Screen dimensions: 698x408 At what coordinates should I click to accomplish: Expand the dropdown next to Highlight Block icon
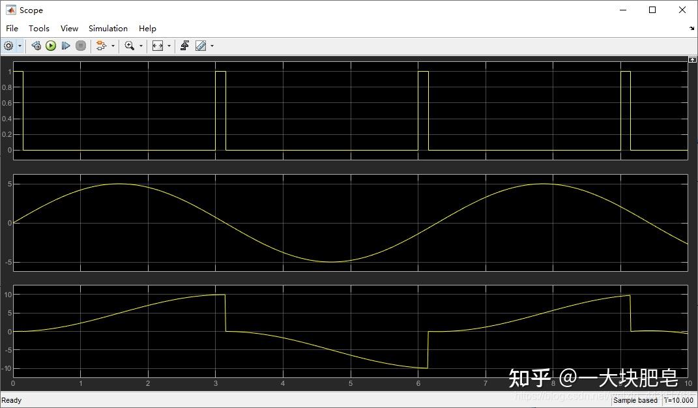click(x=113, y=46)
